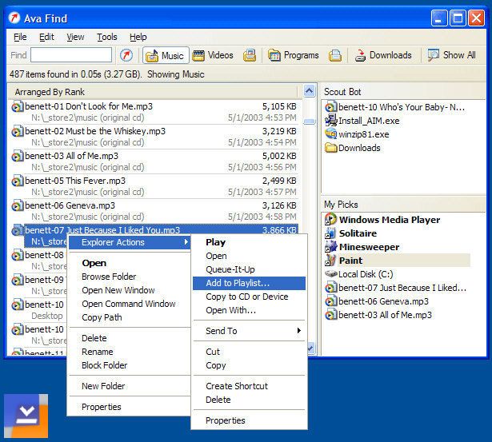Click the Paint icon in My Picks
492x442 pixels.
(330, 261)
